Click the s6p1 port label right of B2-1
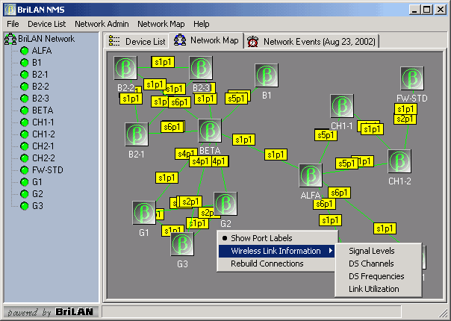This screenshot has height=321, width=451. coord(172,127)
